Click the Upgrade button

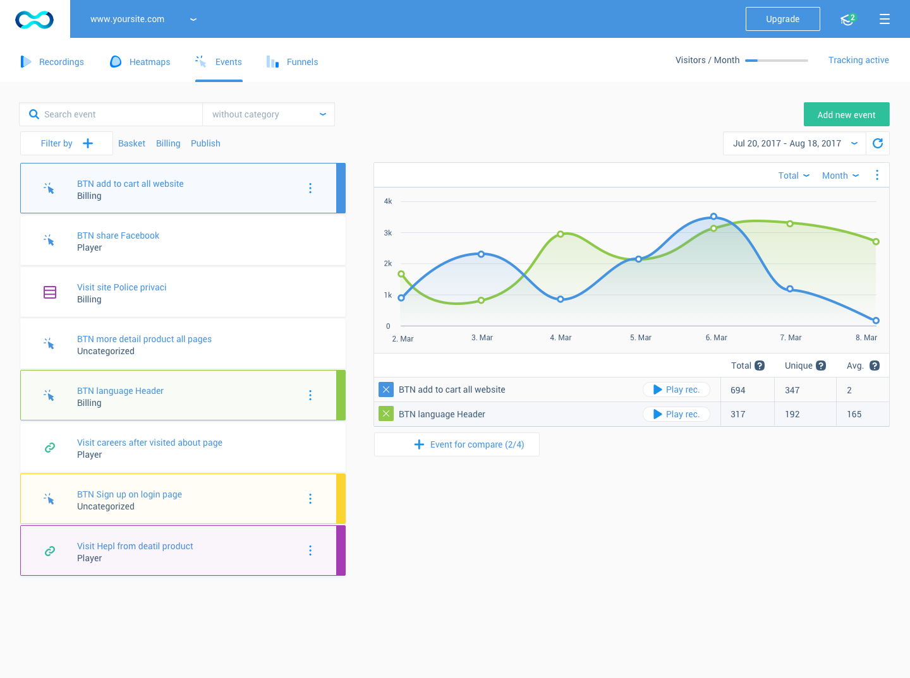[x=783, y=19]
